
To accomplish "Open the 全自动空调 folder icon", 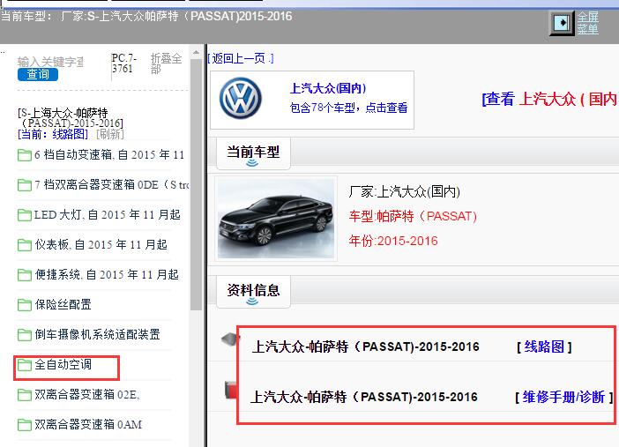I will pos(25,365).
